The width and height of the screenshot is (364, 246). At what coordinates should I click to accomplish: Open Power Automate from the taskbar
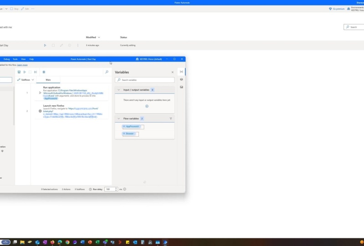tap(165, 242)
